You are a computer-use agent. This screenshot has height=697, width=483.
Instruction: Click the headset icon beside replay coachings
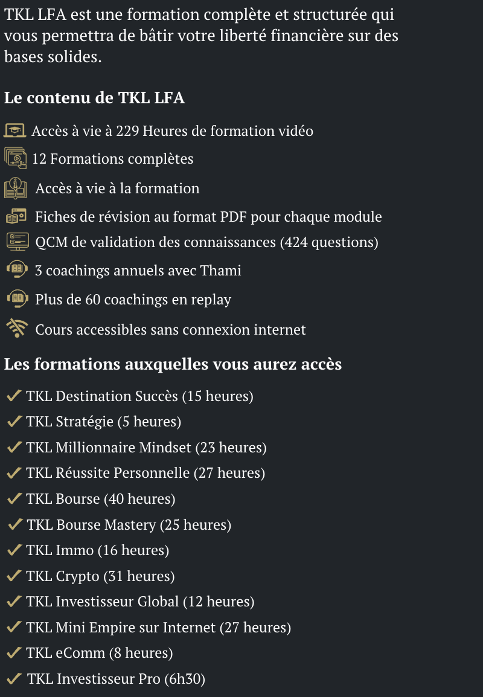(18, 299)
